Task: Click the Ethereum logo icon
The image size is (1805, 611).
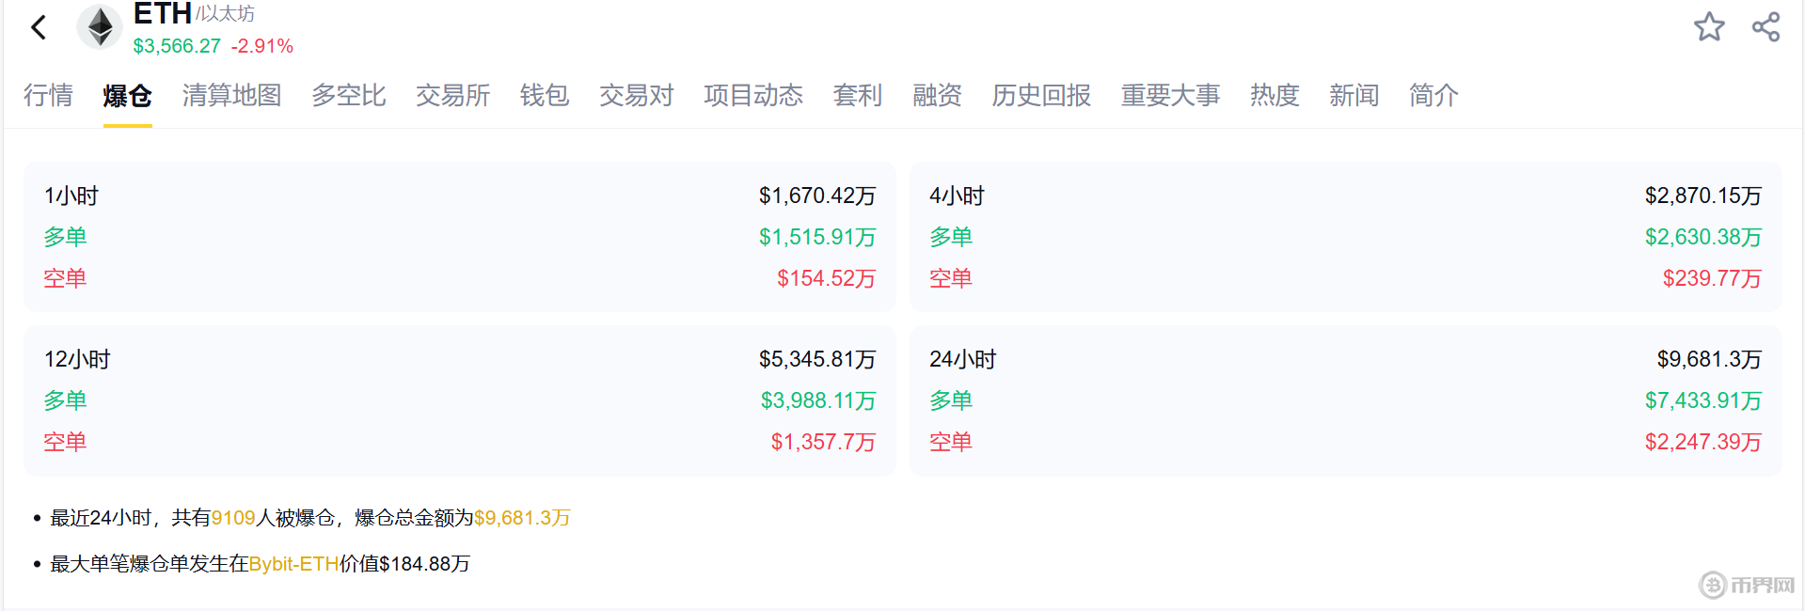Action: pos(100,26)
